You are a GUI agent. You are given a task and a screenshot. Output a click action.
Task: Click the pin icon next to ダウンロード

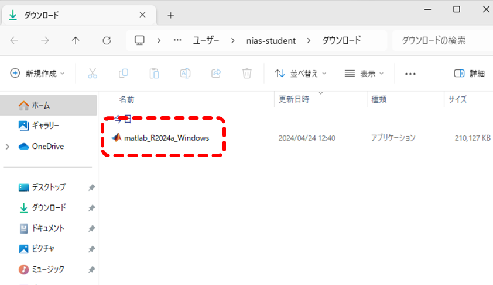pyautogui.click(x=91, y=208)
